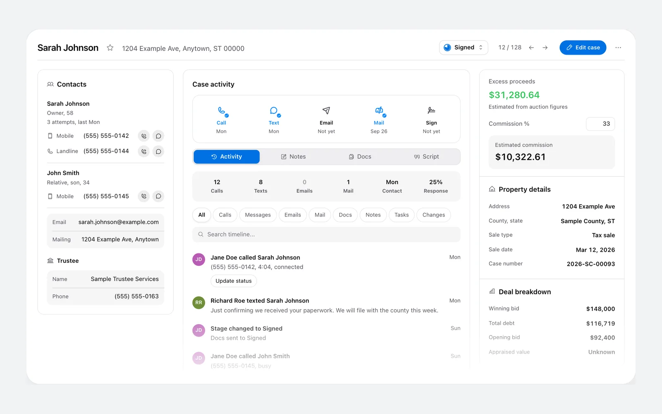Click the mailing address 1204 Example Ave, Anytown
Viewport: 662px width, 414px height.
click(x=120, y=240)
